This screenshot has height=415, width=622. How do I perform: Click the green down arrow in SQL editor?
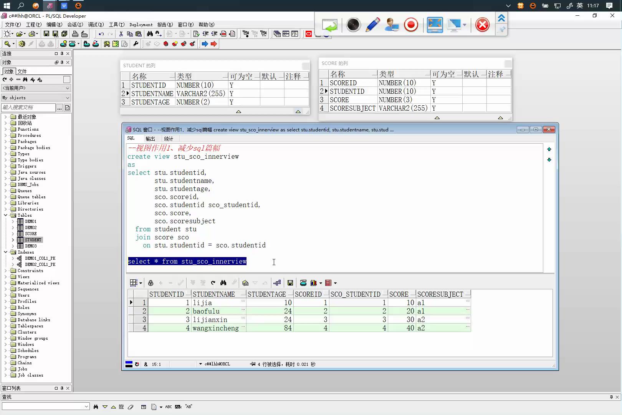coord(549,159)
